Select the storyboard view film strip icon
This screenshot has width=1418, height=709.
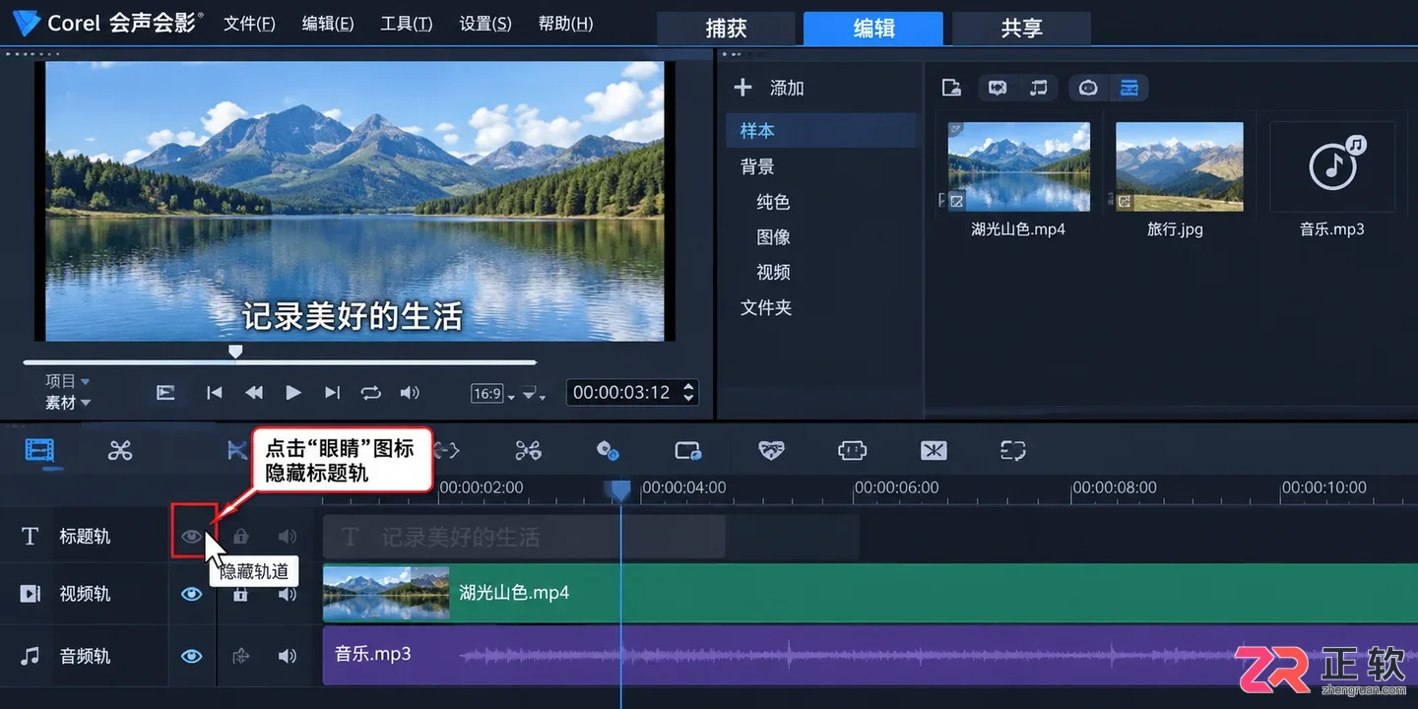tap(39, 451)
